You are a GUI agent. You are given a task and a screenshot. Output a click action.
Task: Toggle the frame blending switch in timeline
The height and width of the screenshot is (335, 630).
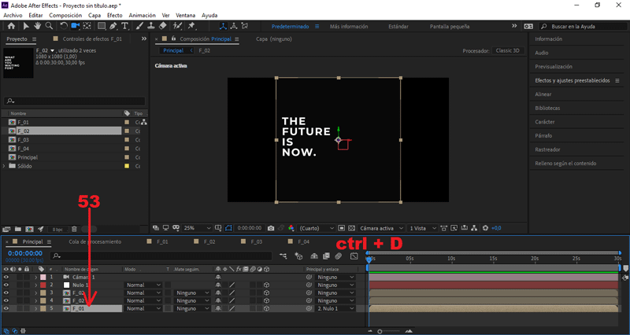point(326,256)
